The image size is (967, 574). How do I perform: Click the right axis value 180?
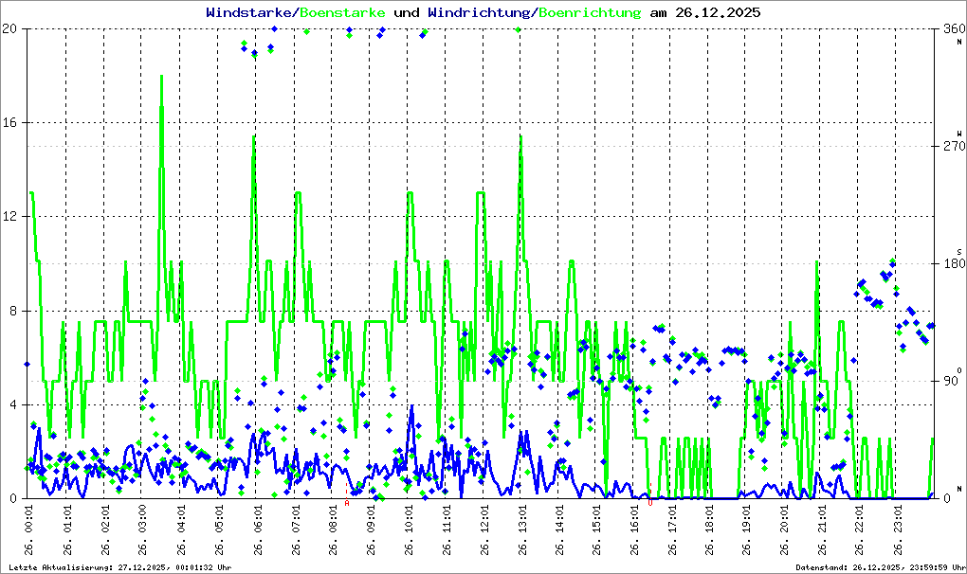pos(954,263)
